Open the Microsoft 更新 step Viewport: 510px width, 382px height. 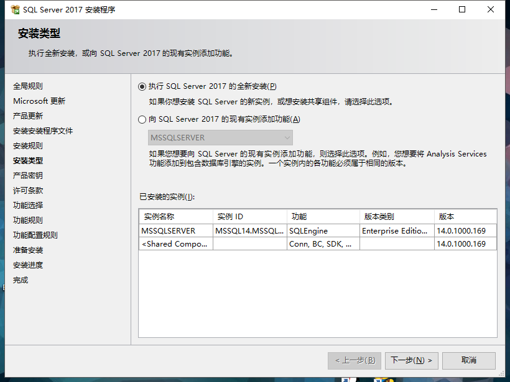39,101
